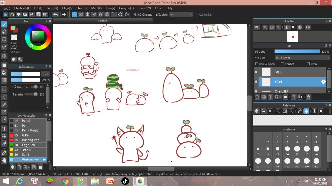Open TikTok from the taskbar
Screen dimensions: 332x186
125,181
